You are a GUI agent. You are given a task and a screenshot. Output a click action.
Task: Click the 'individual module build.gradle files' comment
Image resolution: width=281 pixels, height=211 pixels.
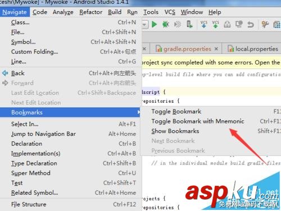tap(215, 163)
